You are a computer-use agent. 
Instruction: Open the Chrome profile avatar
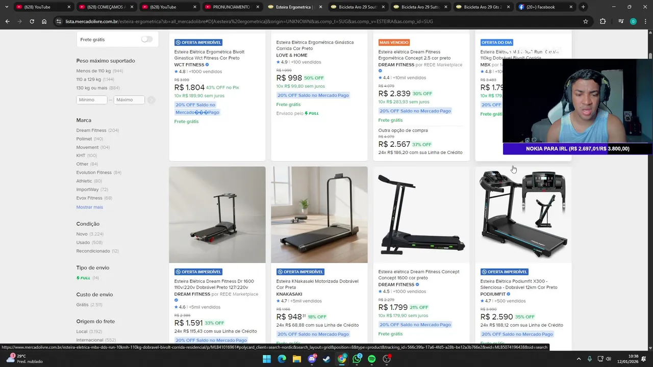(x=633, y=21)
